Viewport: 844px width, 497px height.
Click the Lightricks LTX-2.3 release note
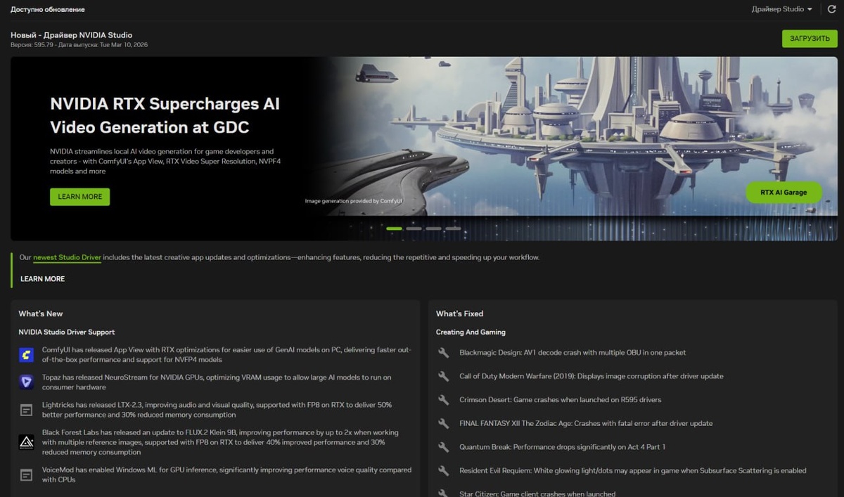(x=217, y=410)
